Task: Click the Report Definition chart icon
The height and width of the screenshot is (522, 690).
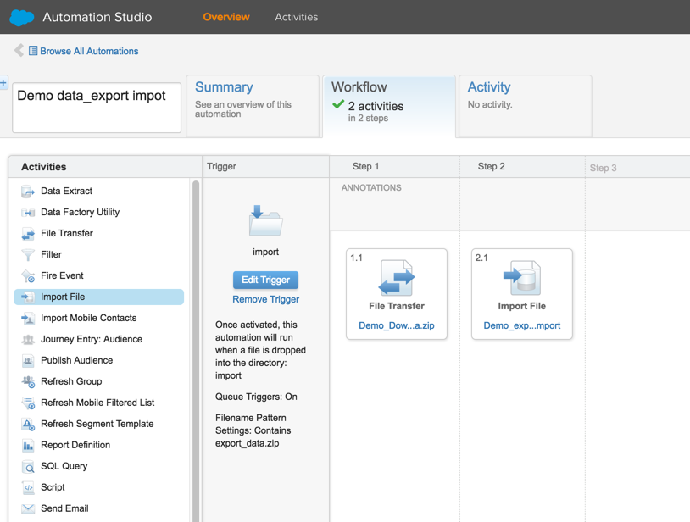Action: coord(28,445)
